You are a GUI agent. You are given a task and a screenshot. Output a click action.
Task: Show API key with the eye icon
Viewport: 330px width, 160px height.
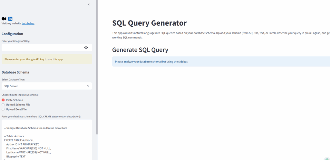[x=86, y=47]
